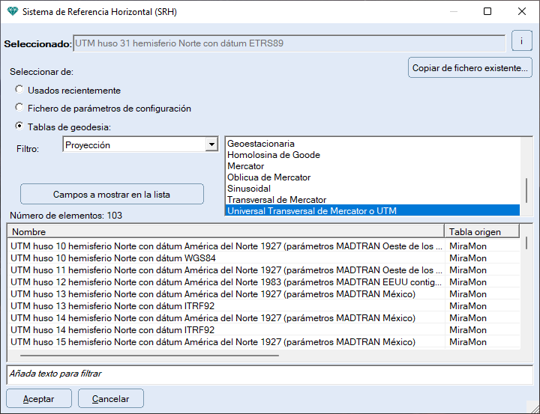Pick 'Oblicua de Mercator' from the list
Image resolution: width=540 pixels, height=414 pixels.
click(268, 177)
